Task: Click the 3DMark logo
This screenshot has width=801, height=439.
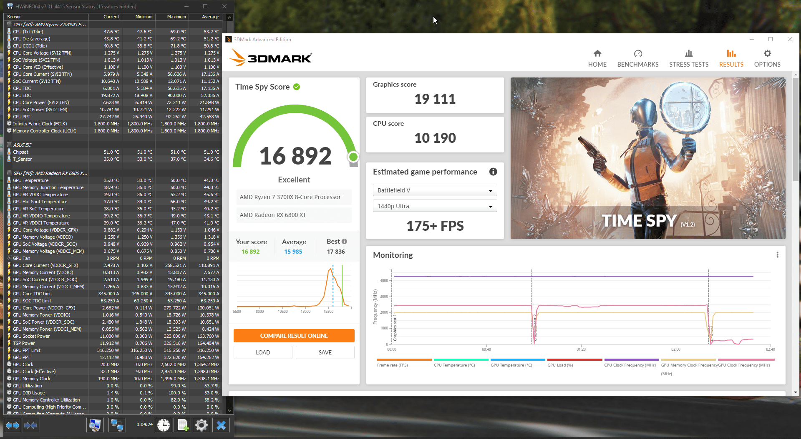Action: (270, 57)
